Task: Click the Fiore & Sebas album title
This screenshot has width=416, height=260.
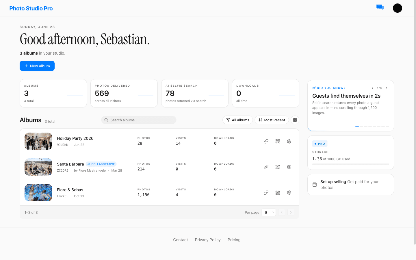Action: point(70,190)
